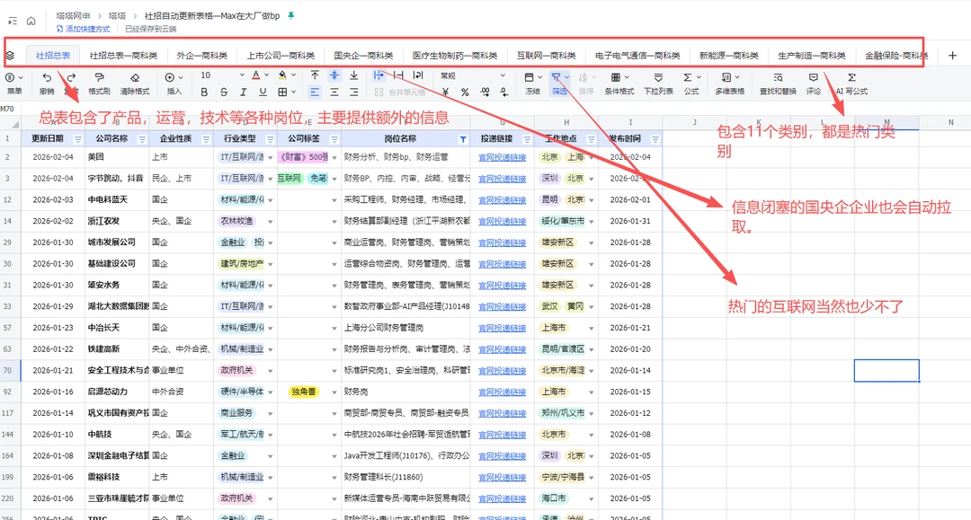This screenshot has height=520, width=971.
Task: Open the AI formula (AI写公式) tool
Action: (851, 78)
